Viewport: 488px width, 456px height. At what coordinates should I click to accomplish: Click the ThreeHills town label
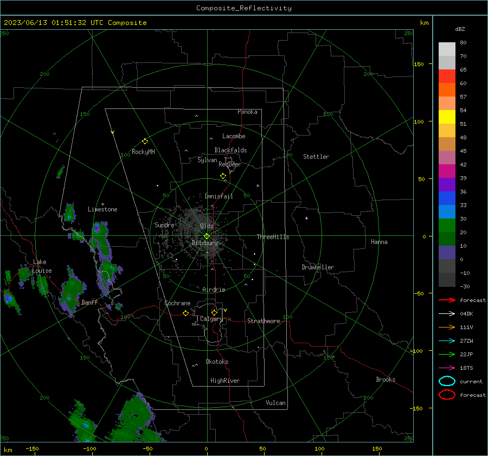coord(273,237)
